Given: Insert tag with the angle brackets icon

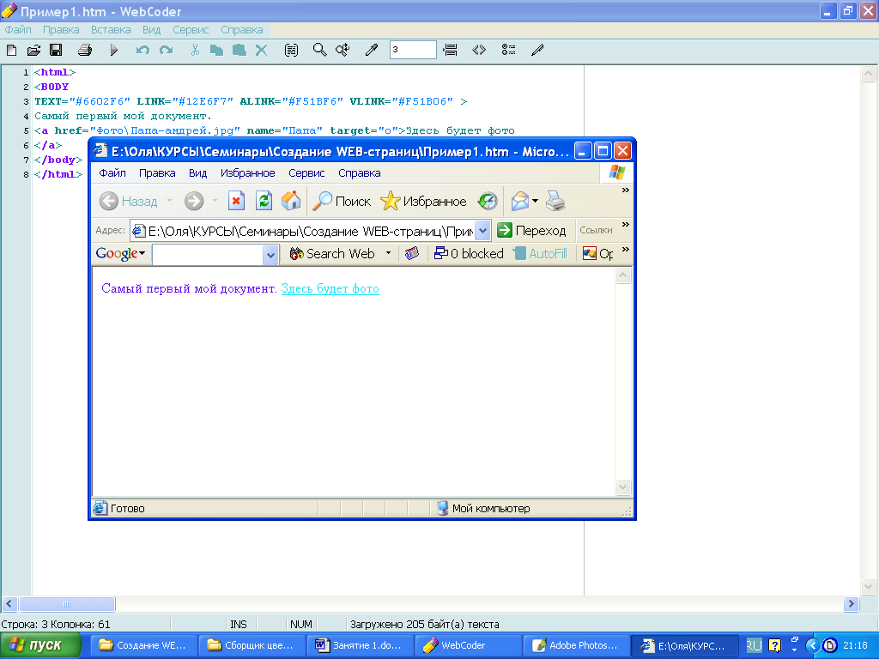Looking at the screenshot, I should pos(479,51).
